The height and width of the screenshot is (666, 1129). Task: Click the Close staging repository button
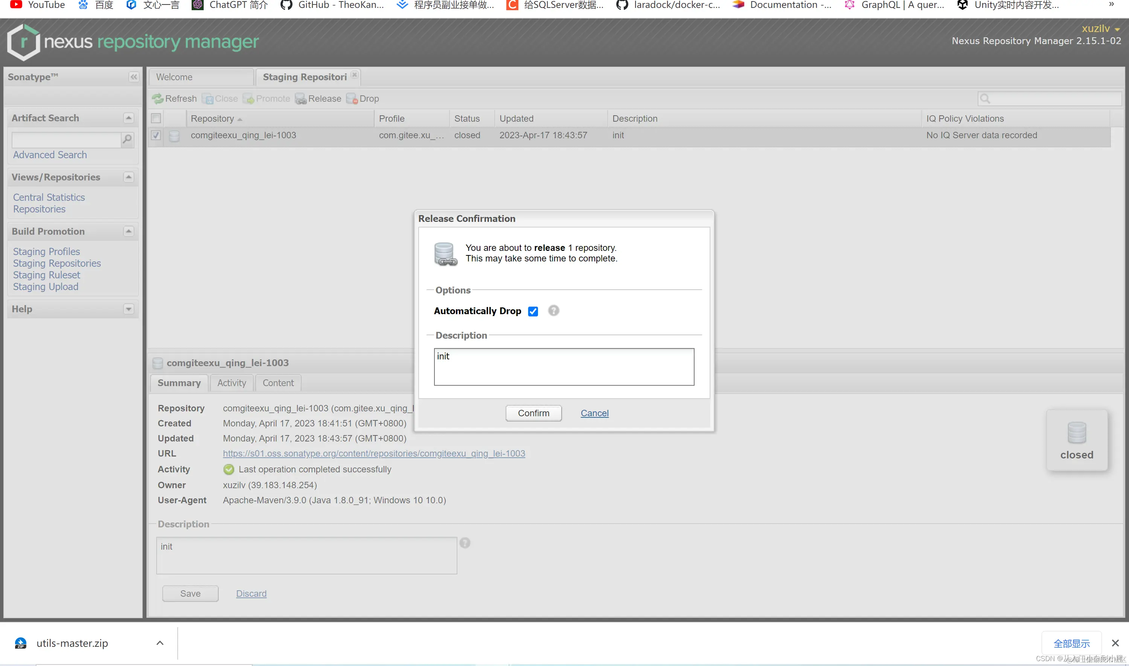click(x=220, y=98)
